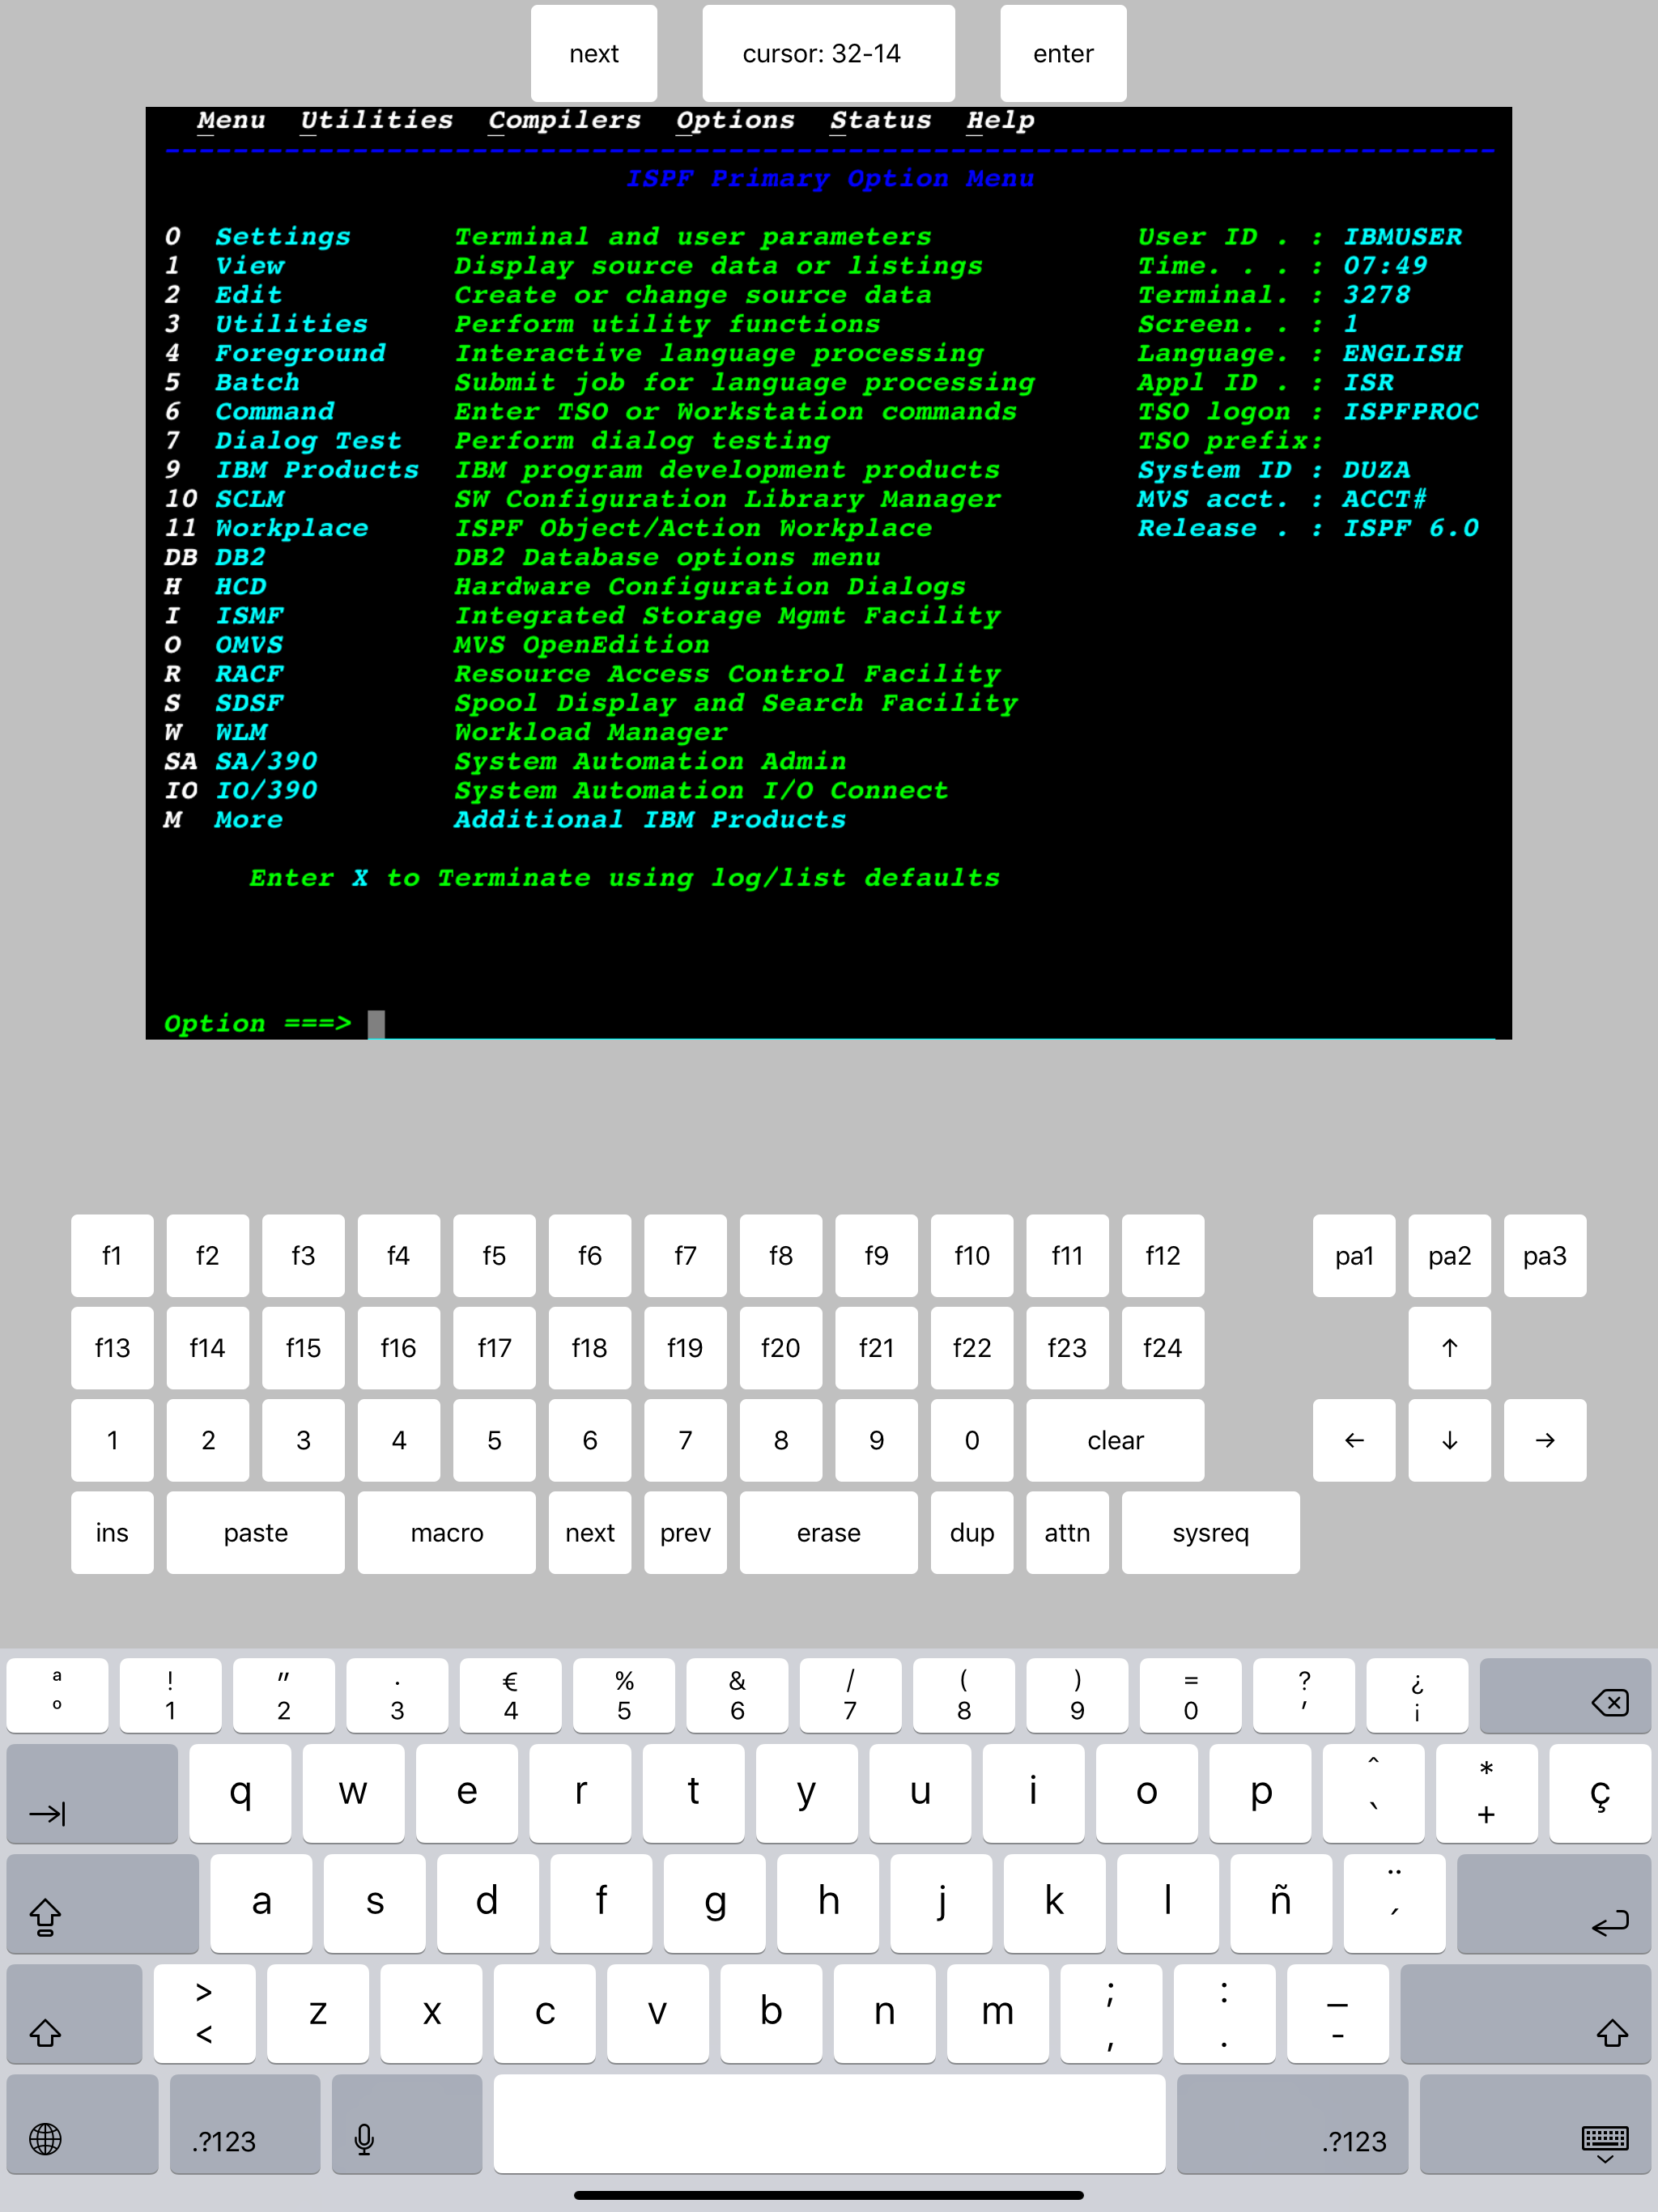The width and height of the screenshot is (1658, 2212).
Task: Open the Compilers pull-down menu
Action: (564, 121)
